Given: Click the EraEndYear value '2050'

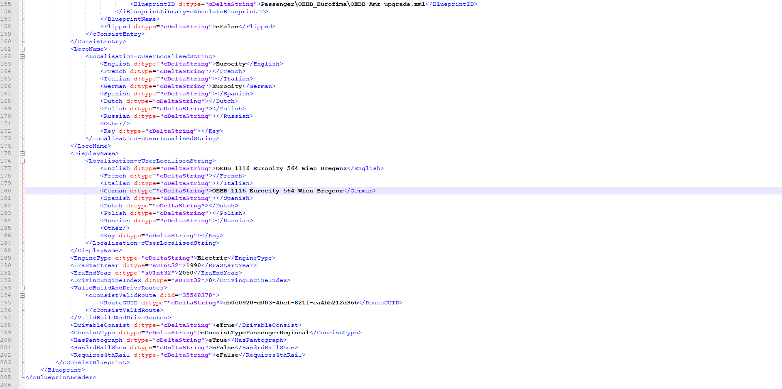Looking at the screenshot, I should pos(186,273).
